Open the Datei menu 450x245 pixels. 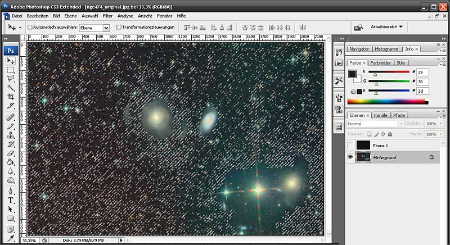[x=17, y=16]
